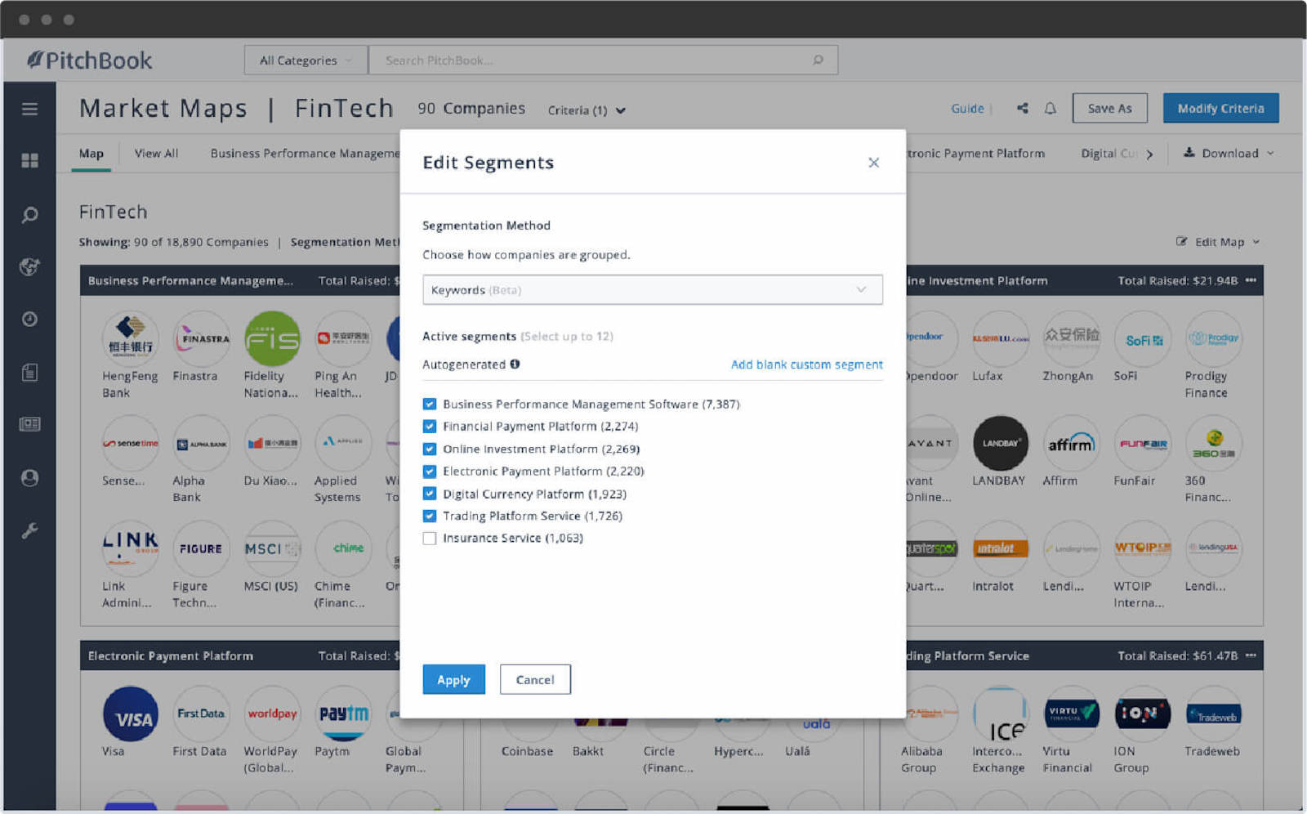This screenshot has width=1307, height=814.
Task: Open the clock history icon in sidebar
Action: [29, 319]
